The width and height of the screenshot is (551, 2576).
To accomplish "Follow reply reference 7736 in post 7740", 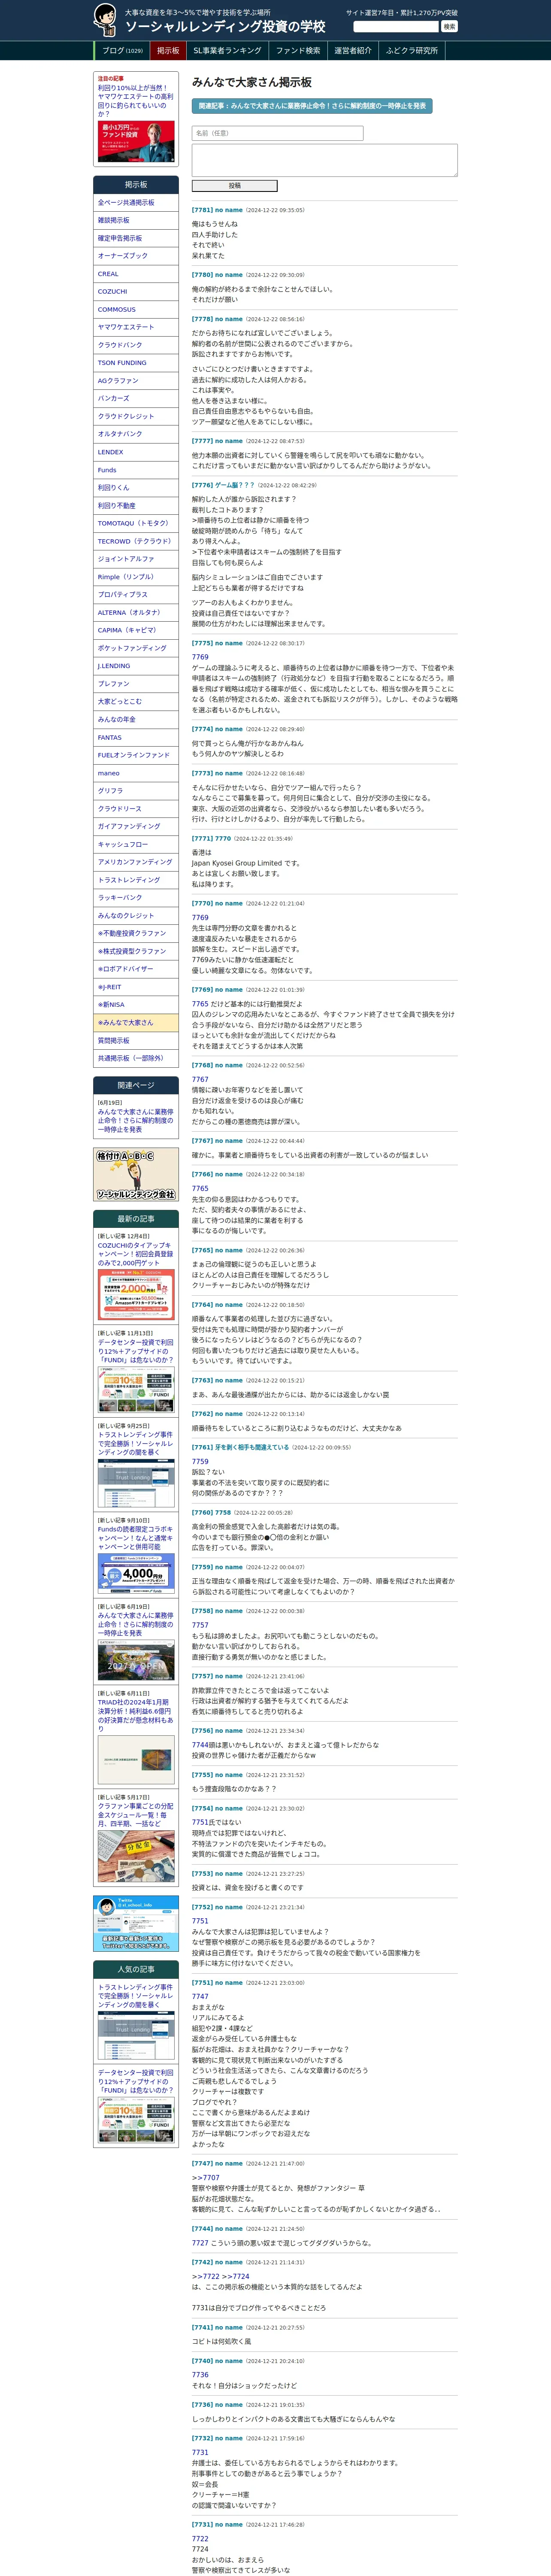I will (x=200, y=2375).
